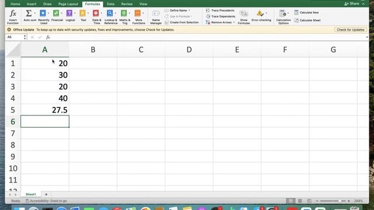
Task: Open Logical functions list
Action: (70, 16)
